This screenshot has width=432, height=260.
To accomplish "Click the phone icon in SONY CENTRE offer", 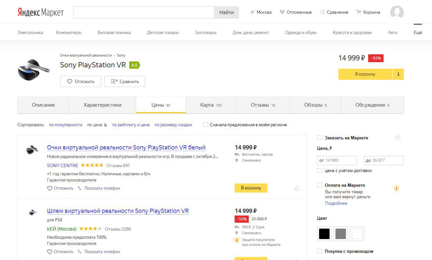I will (x=80, y=188).
